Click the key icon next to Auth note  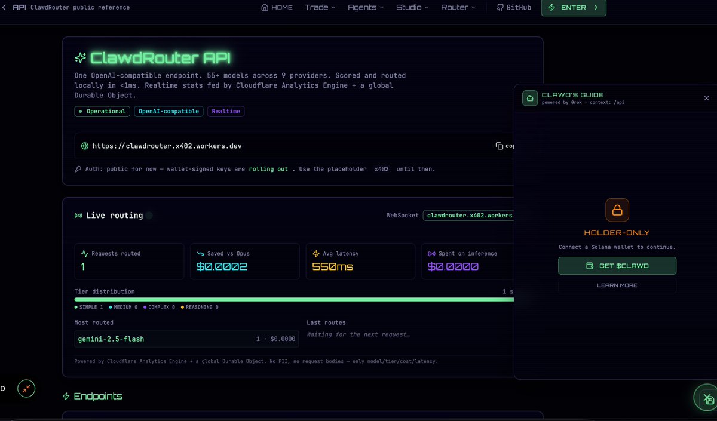[x=78, y=169]
